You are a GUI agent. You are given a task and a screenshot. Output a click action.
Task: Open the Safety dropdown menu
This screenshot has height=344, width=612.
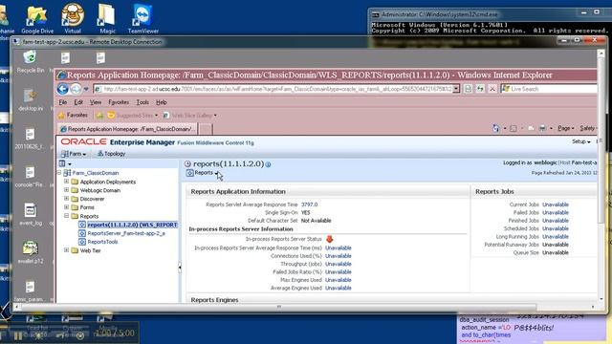pyautogui.click(x=587, y=128)
